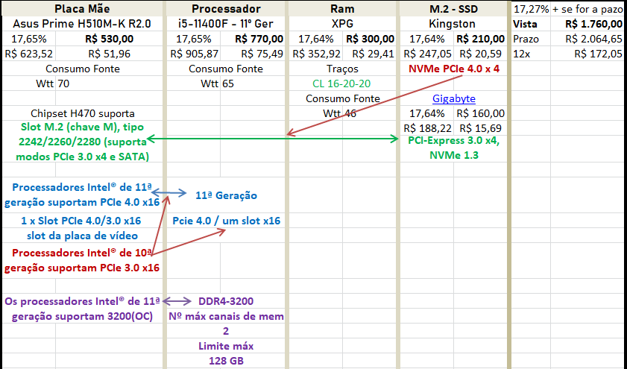Click the R$ 51,96 cell

click(109, 54)
